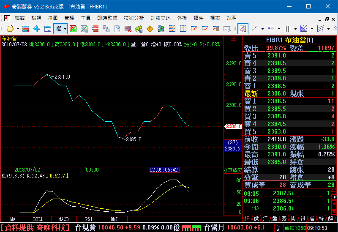
Task: Open the 工具 menu
Action: tap(86, 18)
